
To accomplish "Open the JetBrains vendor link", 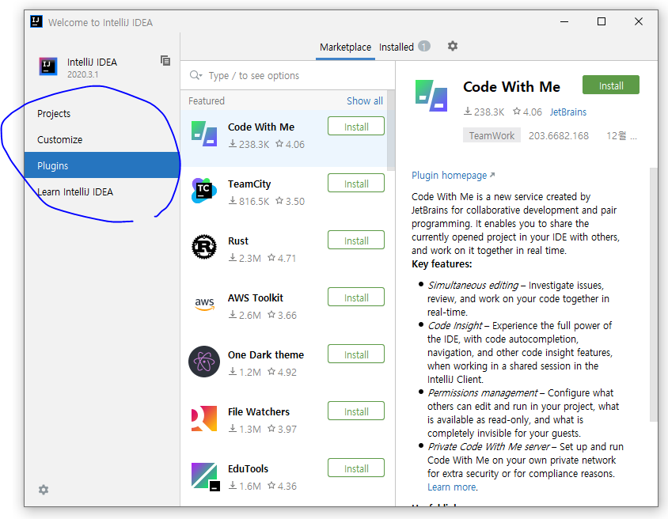I will pyautogui.click(x=568, y=112).
